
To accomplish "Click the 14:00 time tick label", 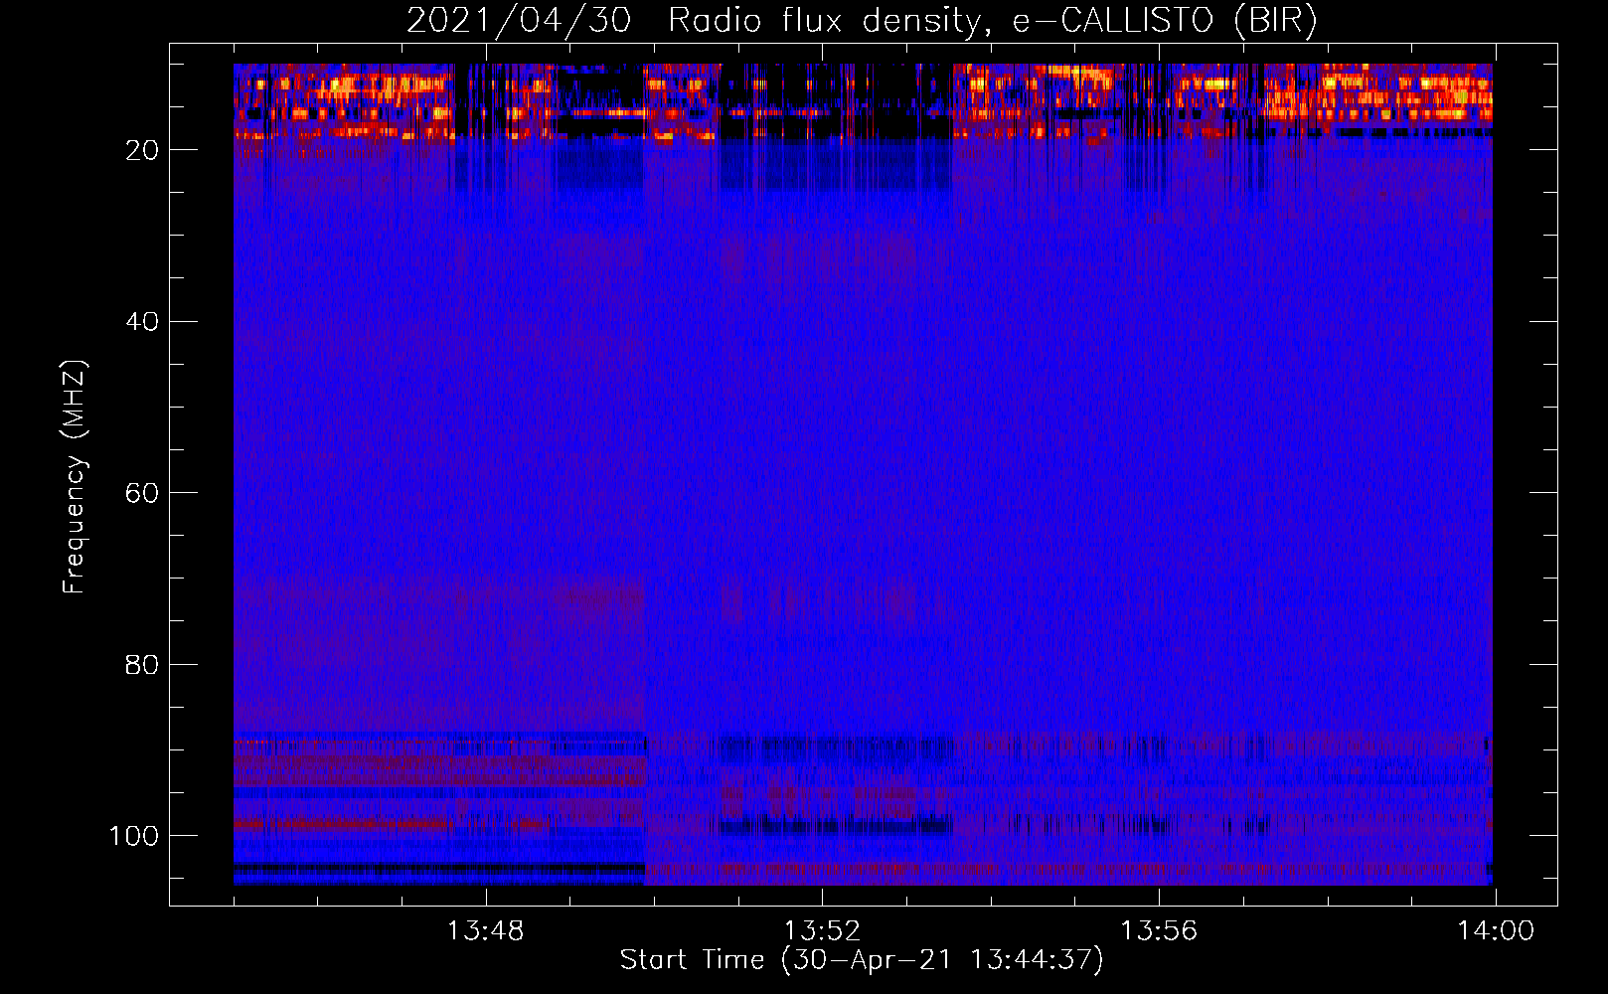I will 1496,931.
